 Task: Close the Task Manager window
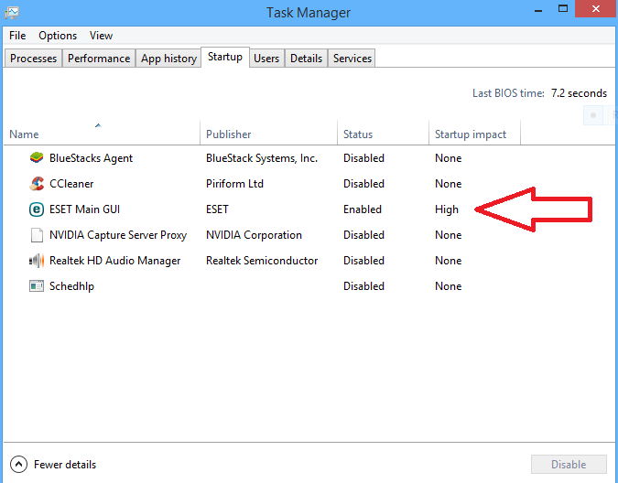(596, 8)
